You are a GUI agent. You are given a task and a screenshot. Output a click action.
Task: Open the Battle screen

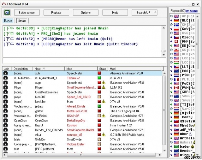pyautogui.click(x=27, y=13)
